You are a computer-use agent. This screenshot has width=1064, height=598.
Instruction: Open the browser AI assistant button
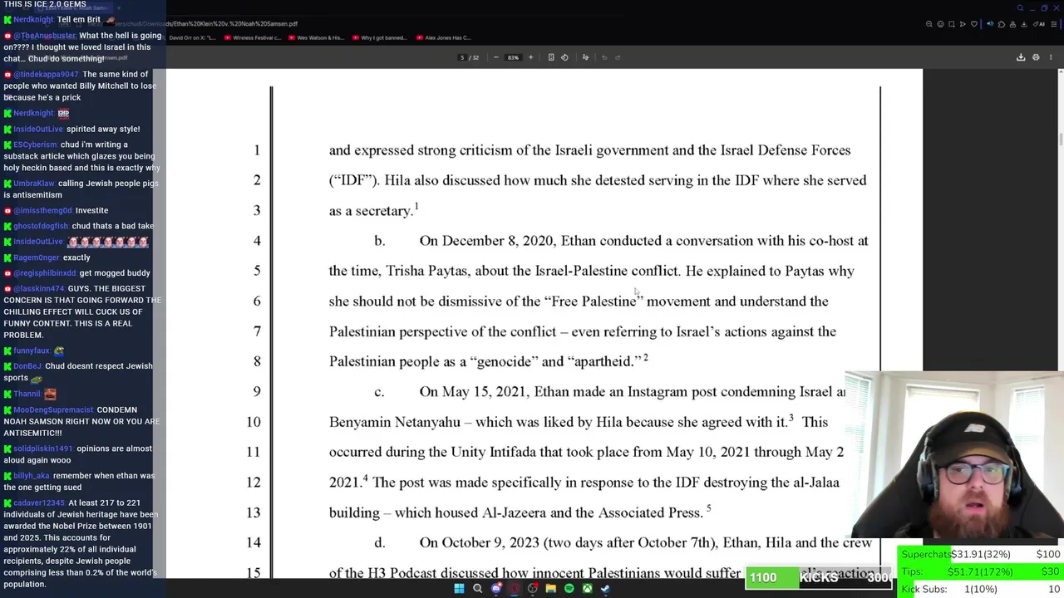[x=1040, y=24]
